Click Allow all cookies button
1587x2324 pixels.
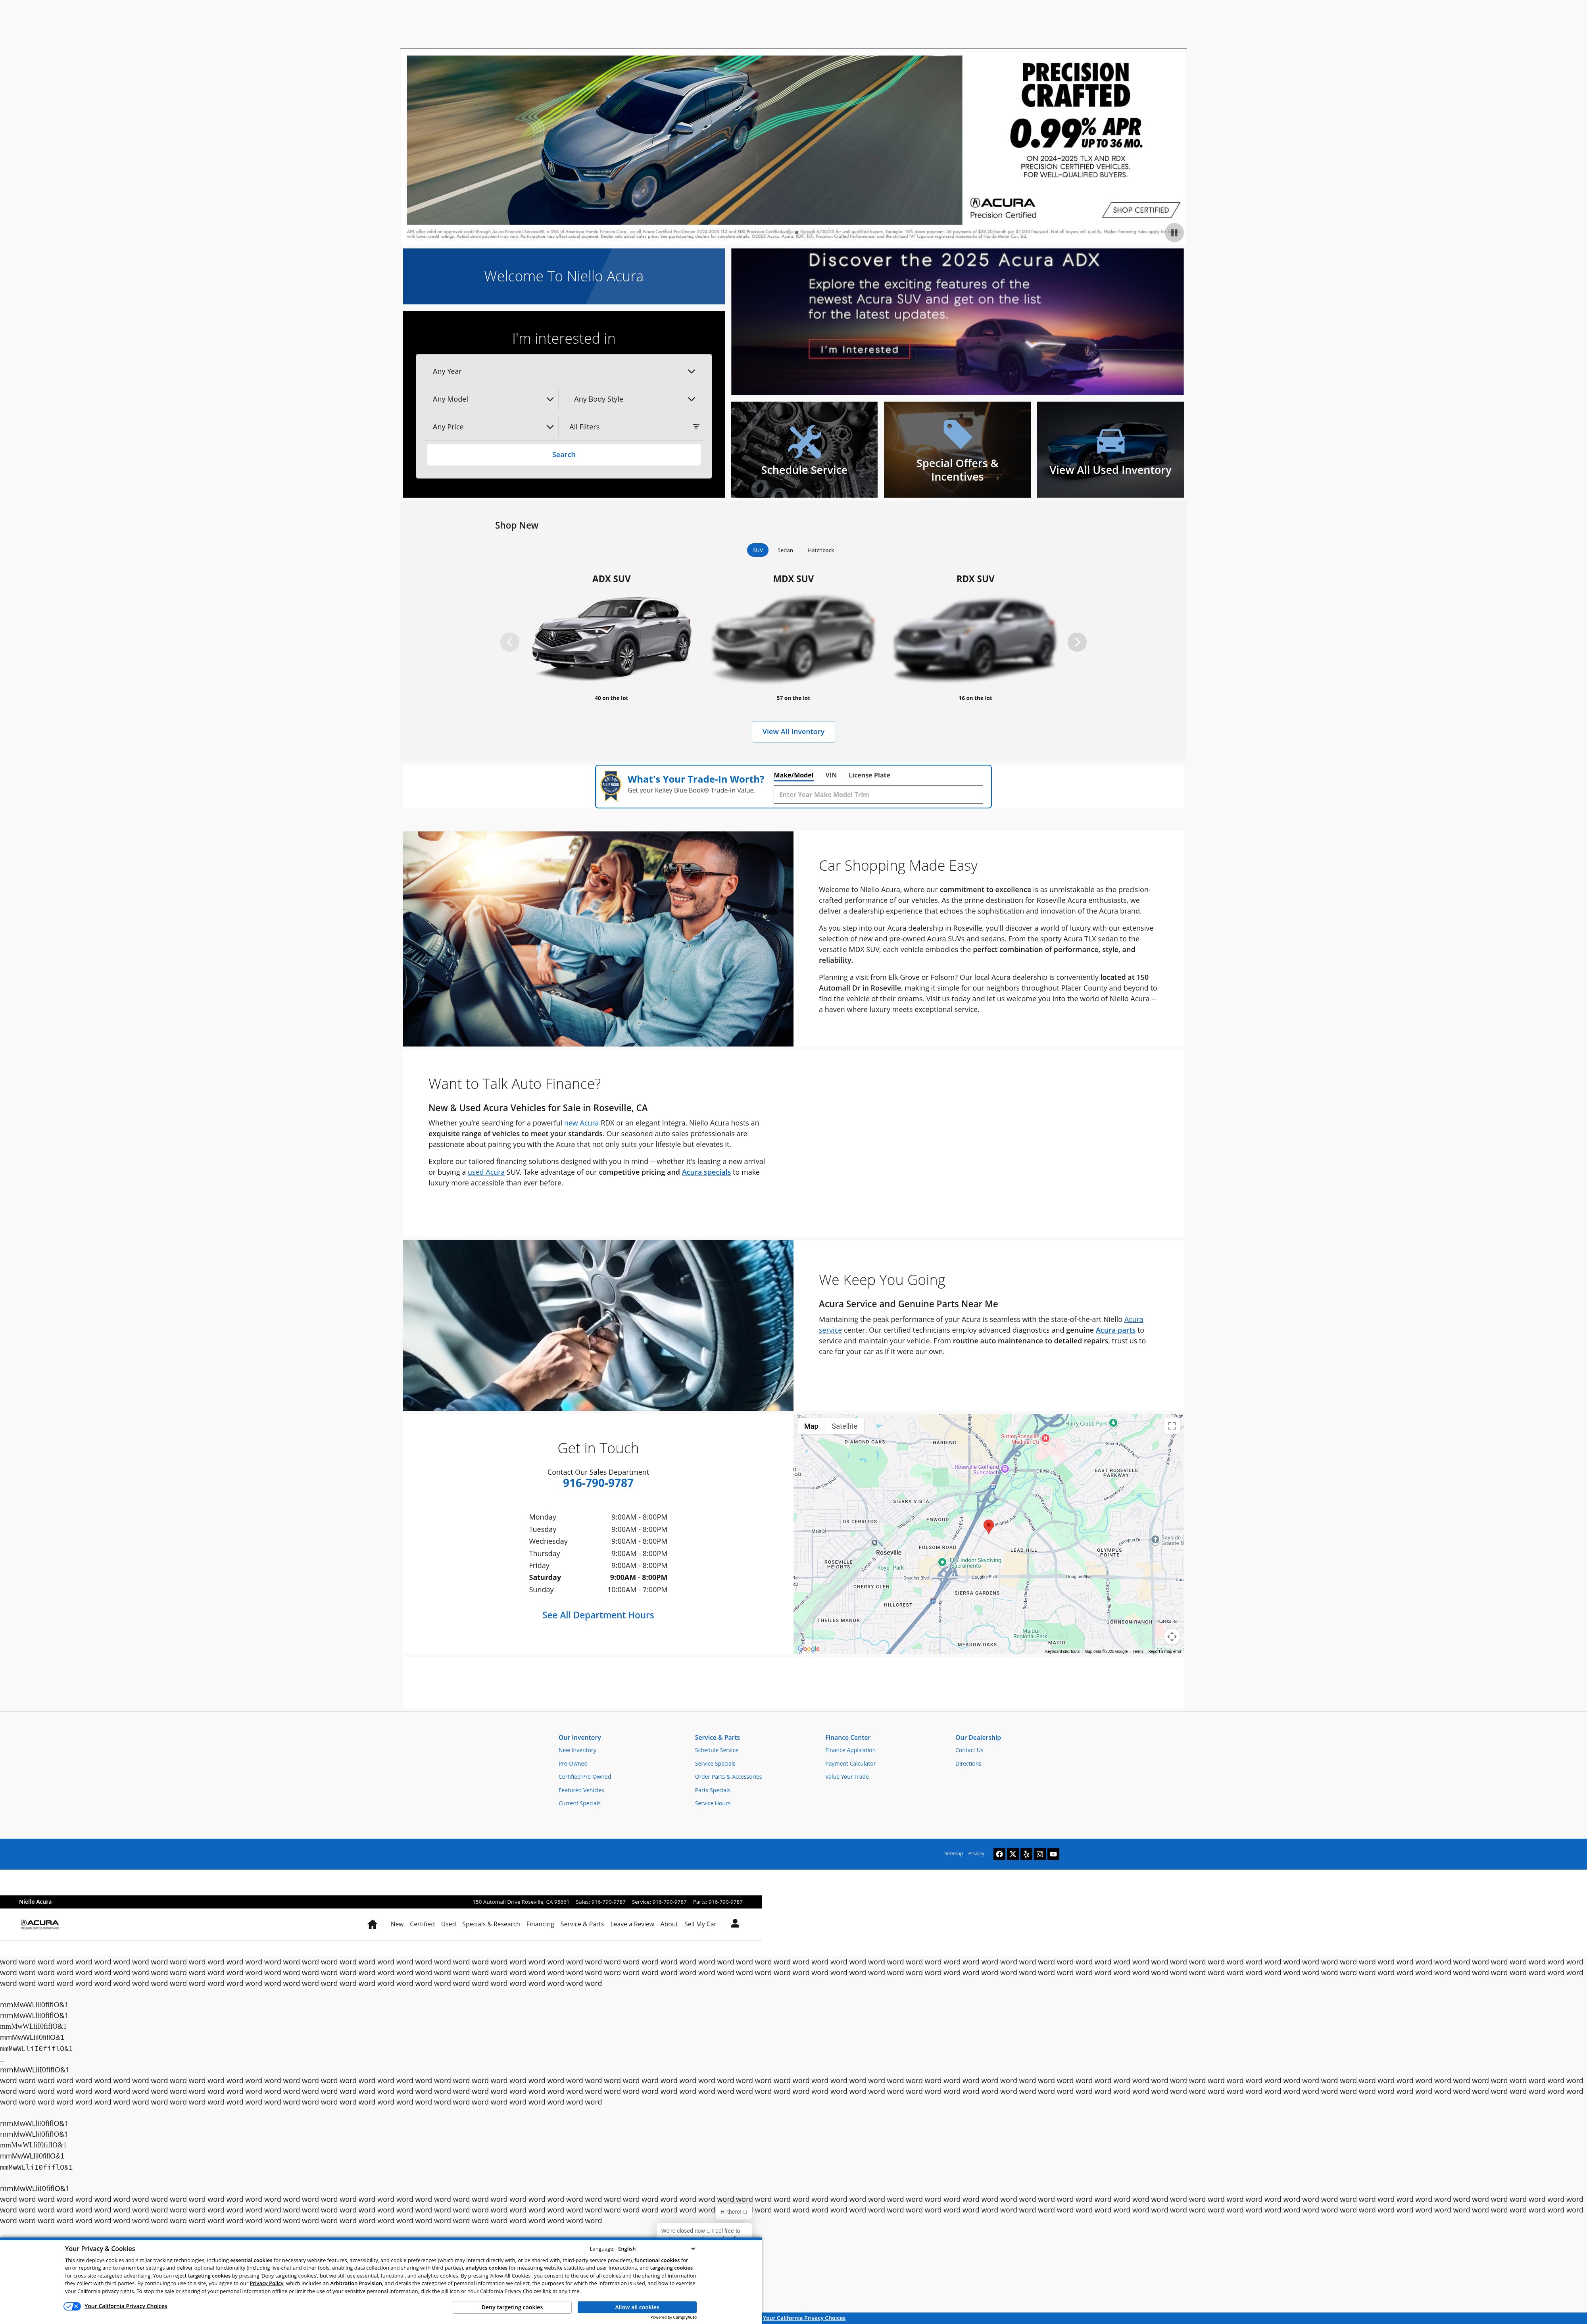pyautogui.click(x=637, y=2307)
